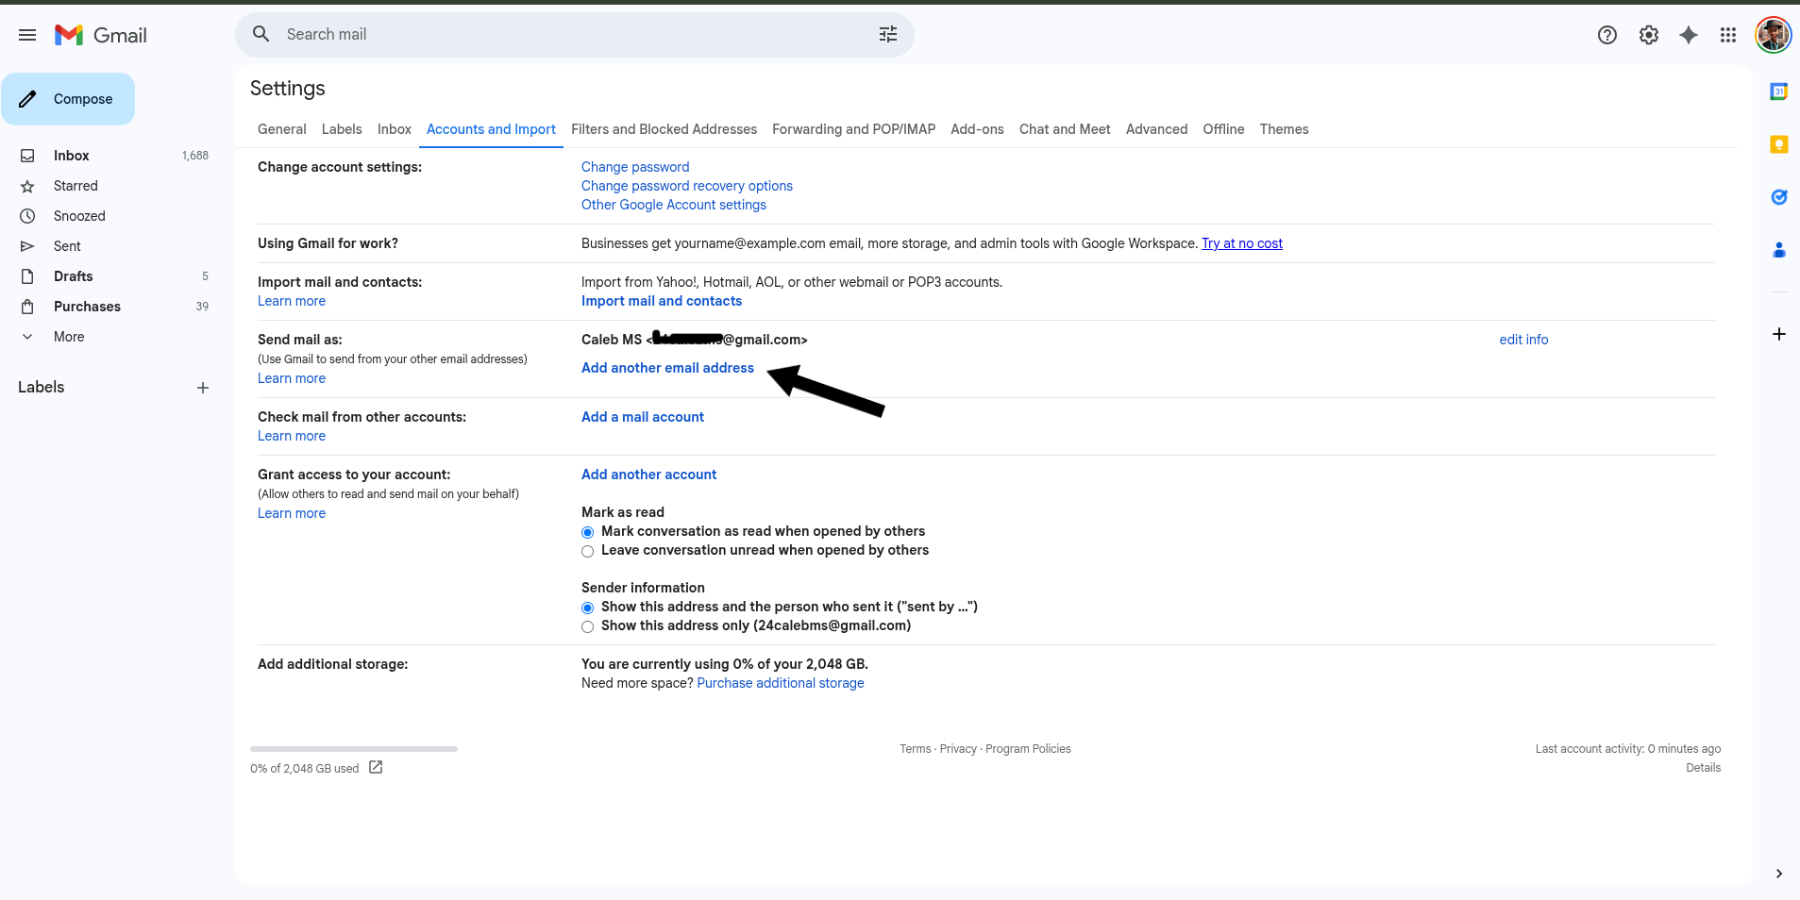Screen dimensions: 1800x900
Task: Open the Add-ons tab
Action: (x=977, y=129)
